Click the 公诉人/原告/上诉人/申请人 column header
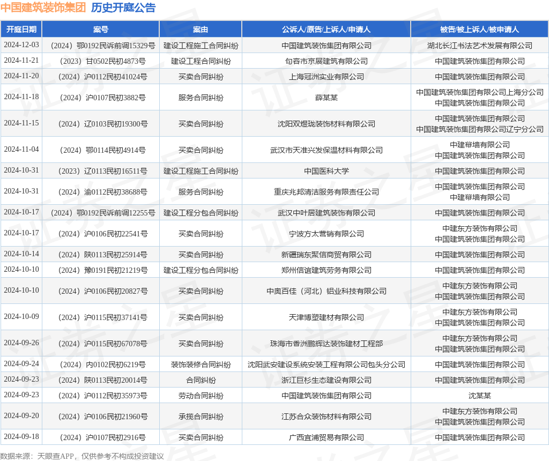Screen dimensions: 549x461 click(x=327, y=29)
